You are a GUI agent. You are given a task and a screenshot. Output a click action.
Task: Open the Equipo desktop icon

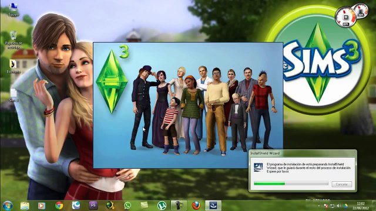[x=14, y=9]
